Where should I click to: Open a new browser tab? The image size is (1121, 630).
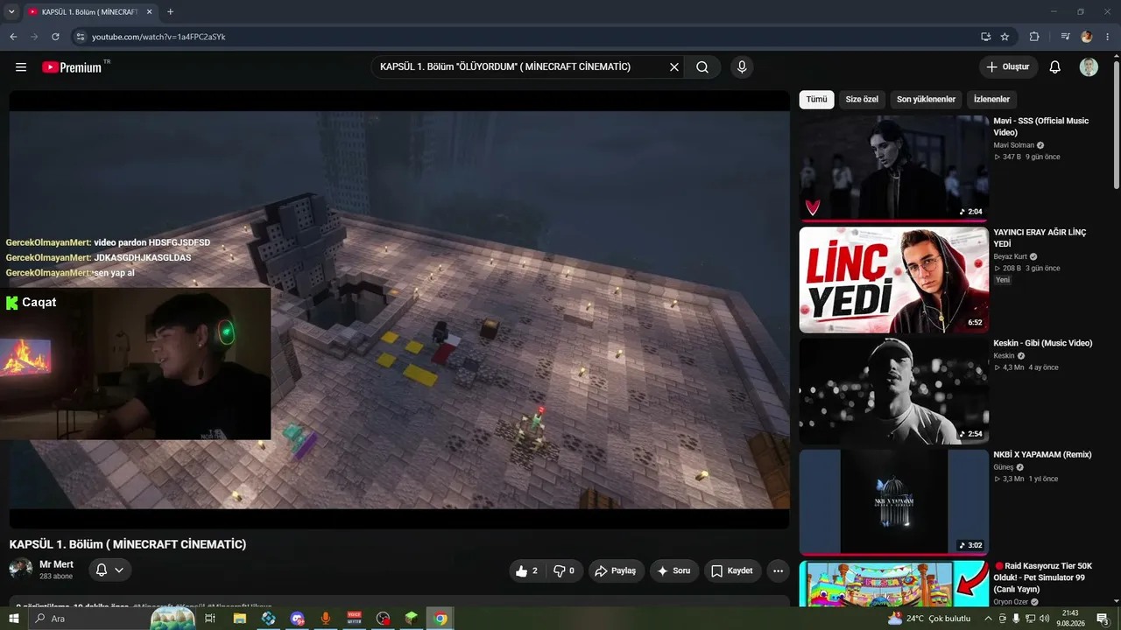pos(170,12)
